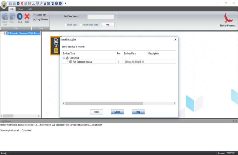This screenshot has width=238, height=155.
Task: Click the tree panel scroll left arrow
Action: click(x=2, y=116)
